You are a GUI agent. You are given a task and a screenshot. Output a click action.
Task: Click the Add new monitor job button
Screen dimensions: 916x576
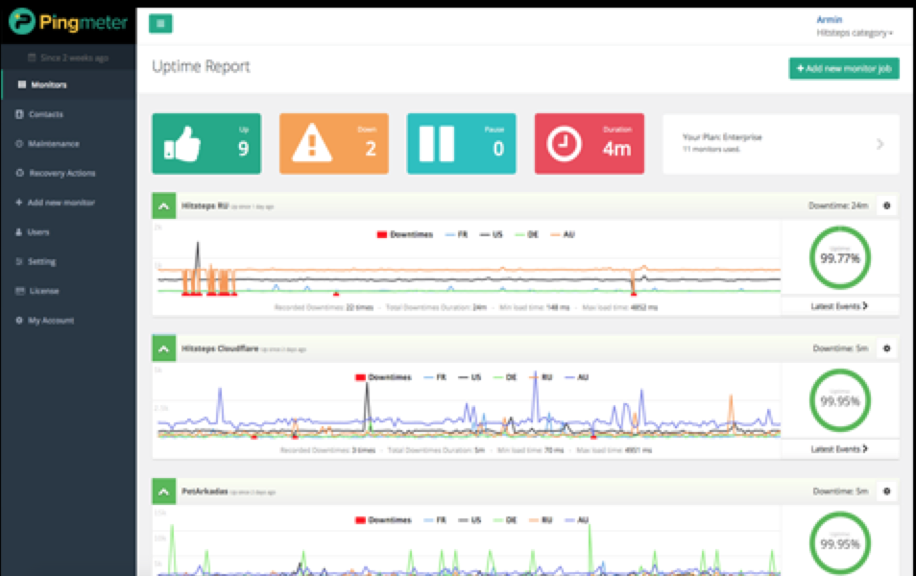coord(844,68)
